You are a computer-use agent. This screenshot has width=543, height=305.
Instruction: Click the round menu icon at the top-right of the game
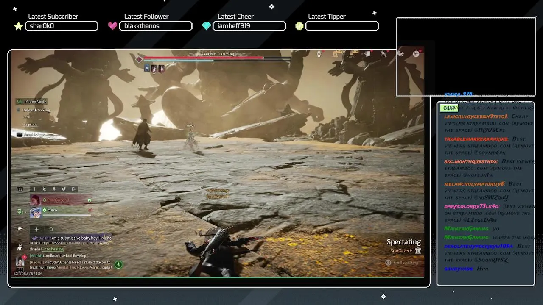(x=416, y=53)
